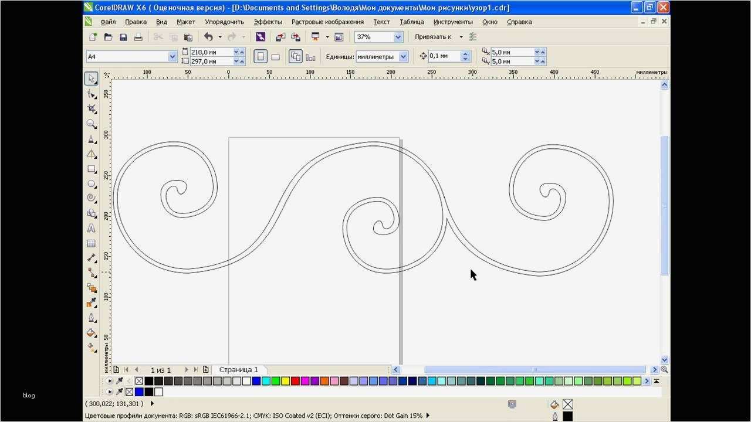Select the Страница 1 page tab
751x422 pixels.
[x=238, y=370]
